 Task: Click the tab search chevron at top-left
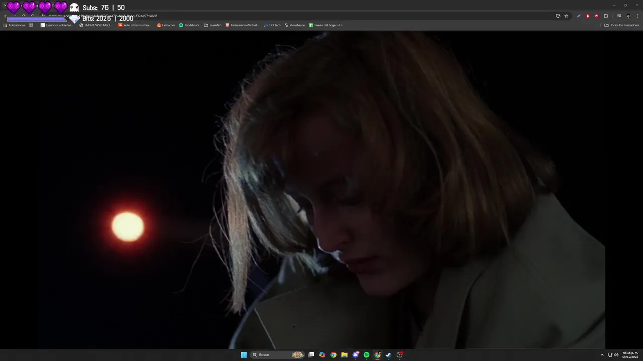coord(5,5)
